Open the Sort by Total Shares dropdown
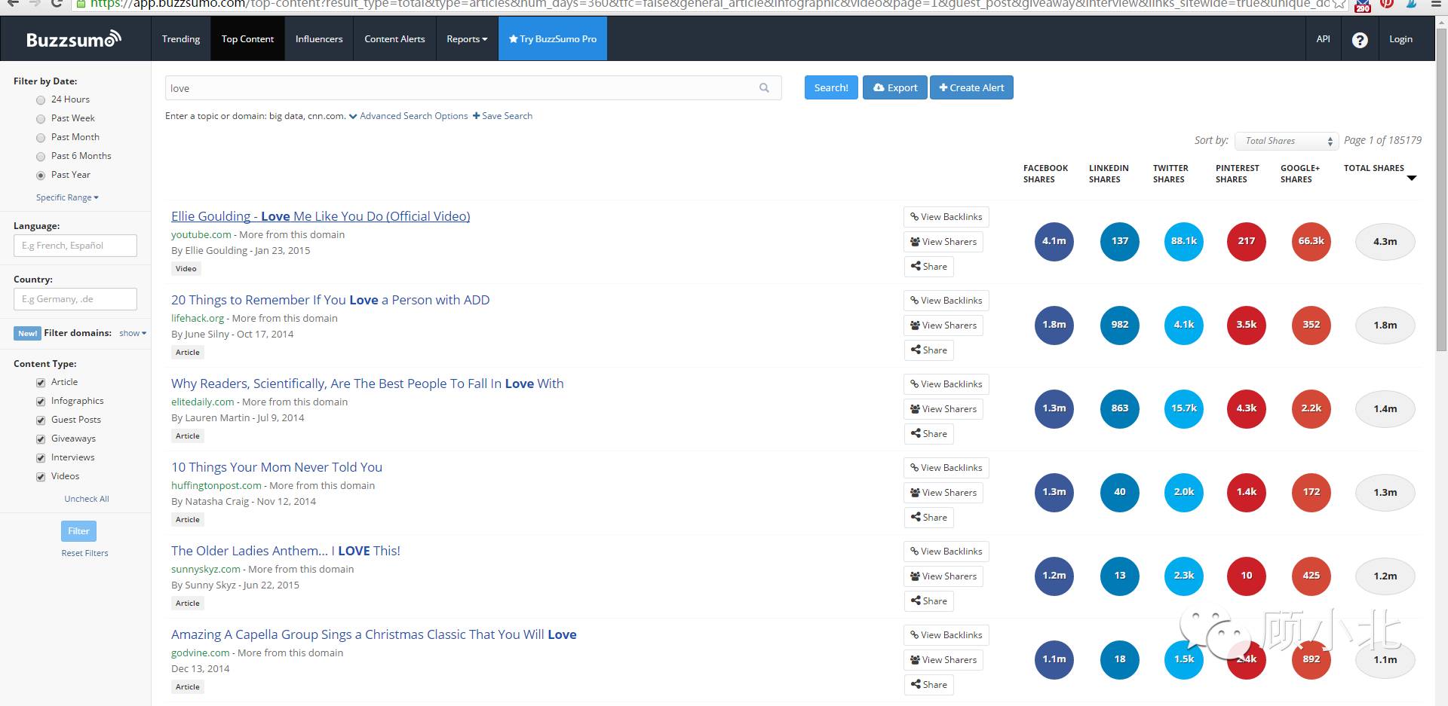 click(x=1287, y=141)
